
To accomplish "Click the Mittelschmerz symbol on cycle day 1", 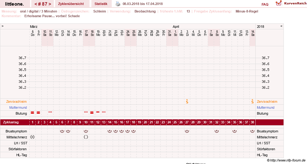I will point(33,137).
